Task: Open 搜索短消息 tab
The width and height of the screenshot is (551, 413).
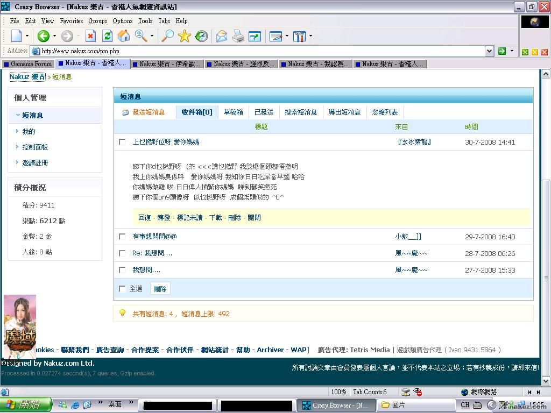Action: coord(301,112)
